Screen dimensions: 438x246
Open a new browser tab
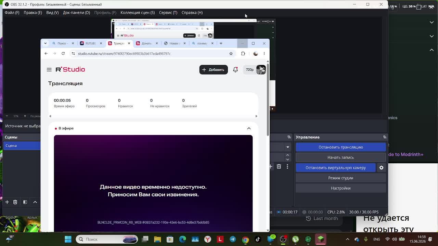pos(221,43)
